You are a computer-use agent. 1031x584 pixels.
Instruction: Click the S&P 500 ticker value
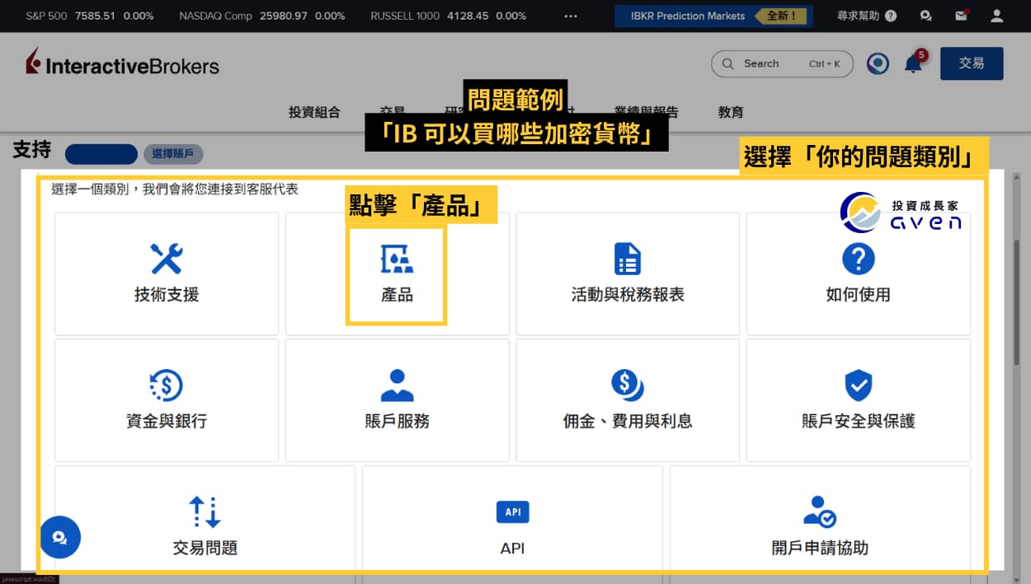pyautogui.click(x=94, y=16)
